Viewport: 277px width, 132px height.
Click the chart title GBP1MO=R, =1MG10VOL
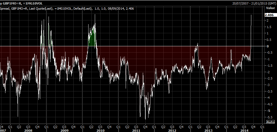point(23,3)
